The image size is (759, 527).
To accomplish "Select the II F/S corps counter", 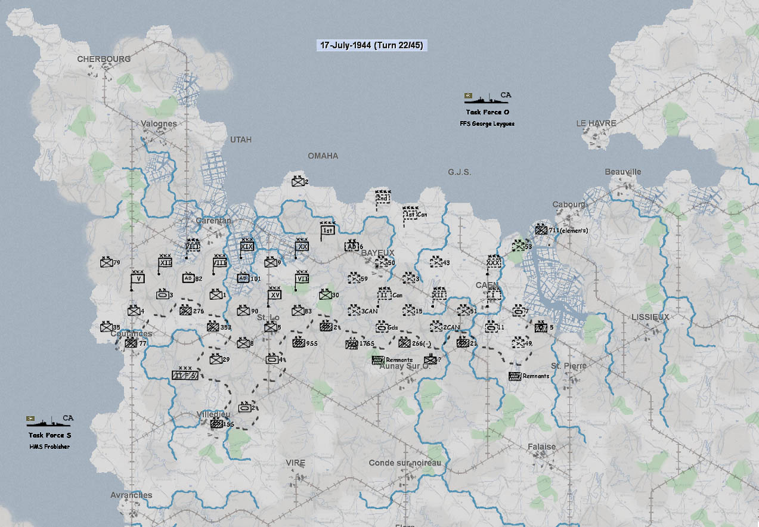I will click(184, 375).
